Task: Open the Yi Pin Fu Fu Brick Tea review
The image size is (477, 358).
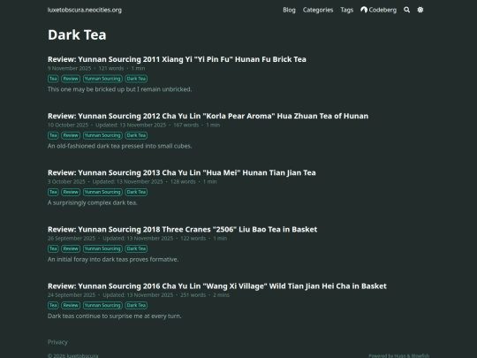Action: 177,59
